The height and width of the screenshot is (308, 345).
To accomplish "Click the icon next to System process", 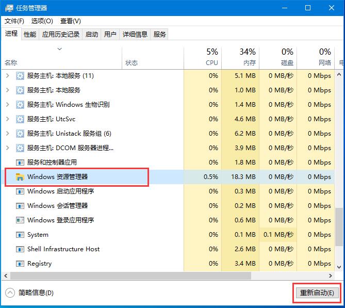I will click(20, 235).
